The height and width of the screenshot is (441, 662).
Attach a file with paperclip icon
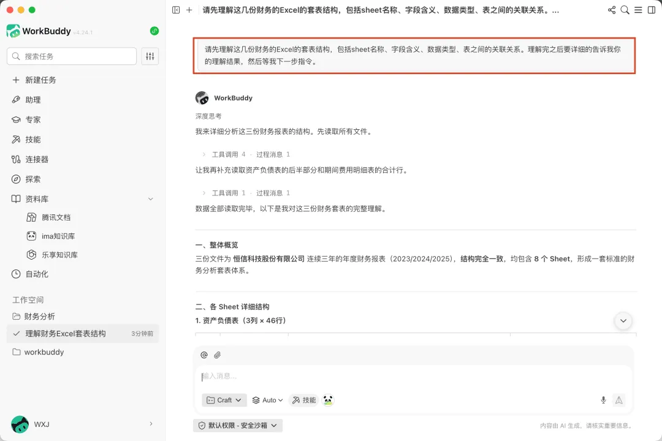218,355
